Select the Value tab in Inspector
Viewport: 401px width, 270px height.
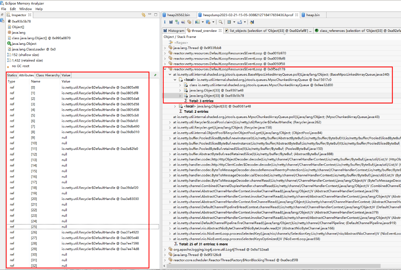coord(66,75)
